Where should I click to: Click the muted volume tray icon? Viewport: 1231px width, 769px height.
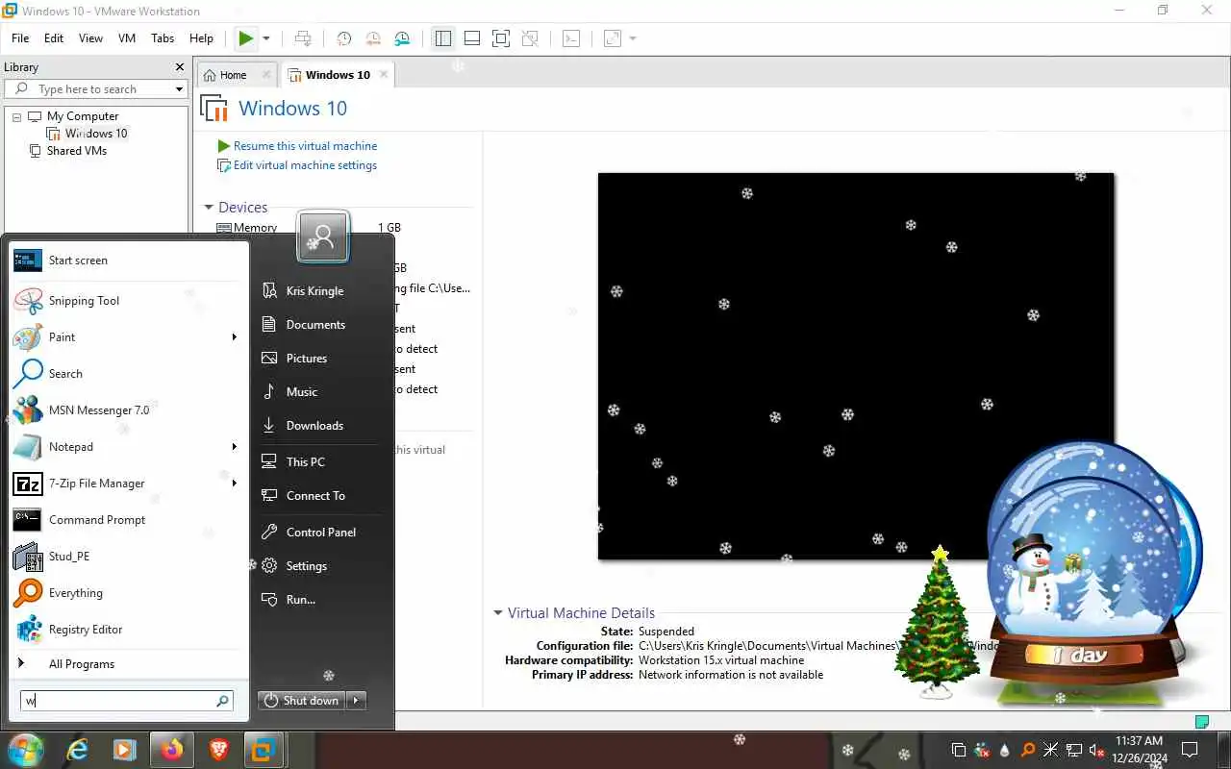click(1097, 750)
